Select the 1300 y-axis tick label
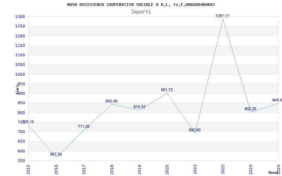 pos(20,17)
